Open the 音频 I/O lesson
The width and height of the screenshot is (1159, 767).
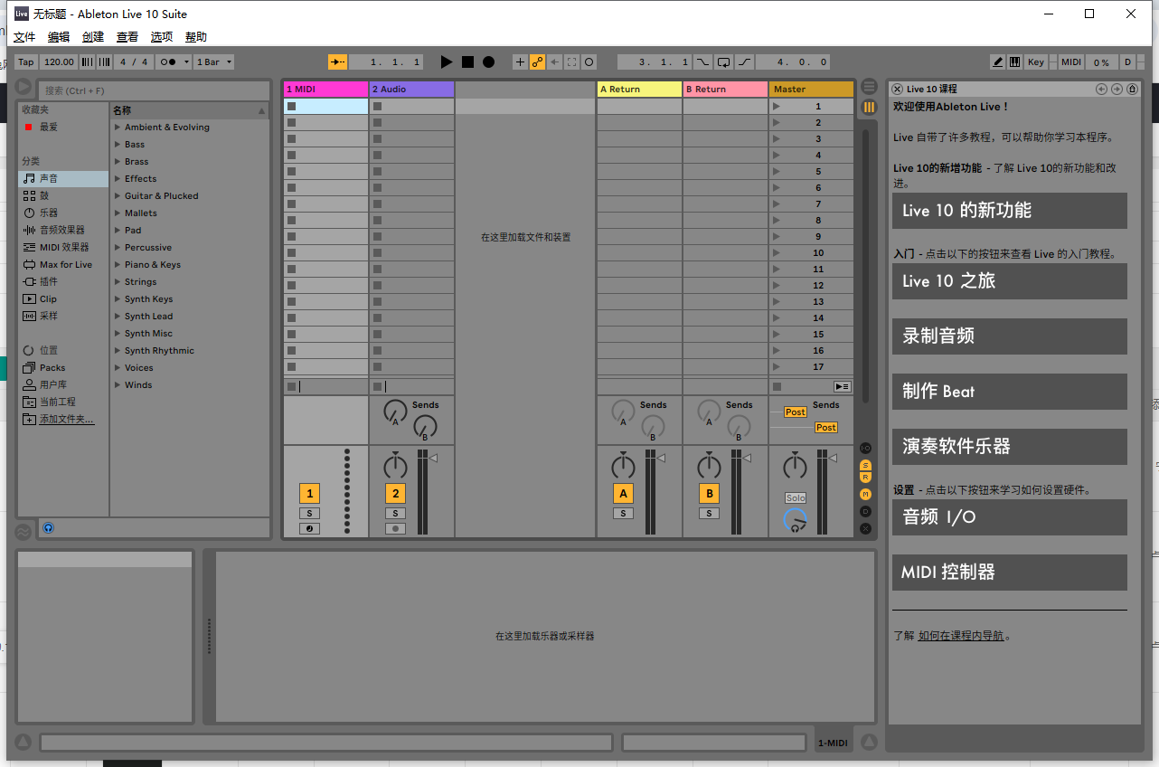pos(1010,517)
